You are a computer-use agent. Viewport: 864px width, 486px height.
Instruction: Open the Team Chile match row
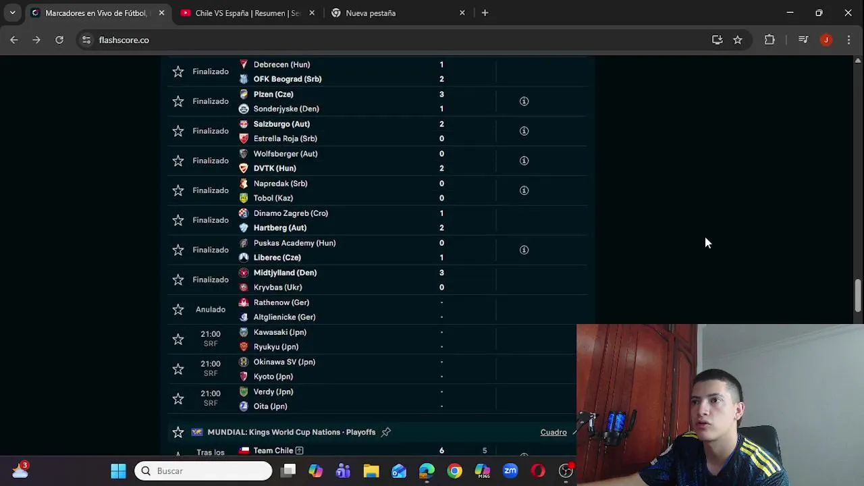click(x=378, y=451)
